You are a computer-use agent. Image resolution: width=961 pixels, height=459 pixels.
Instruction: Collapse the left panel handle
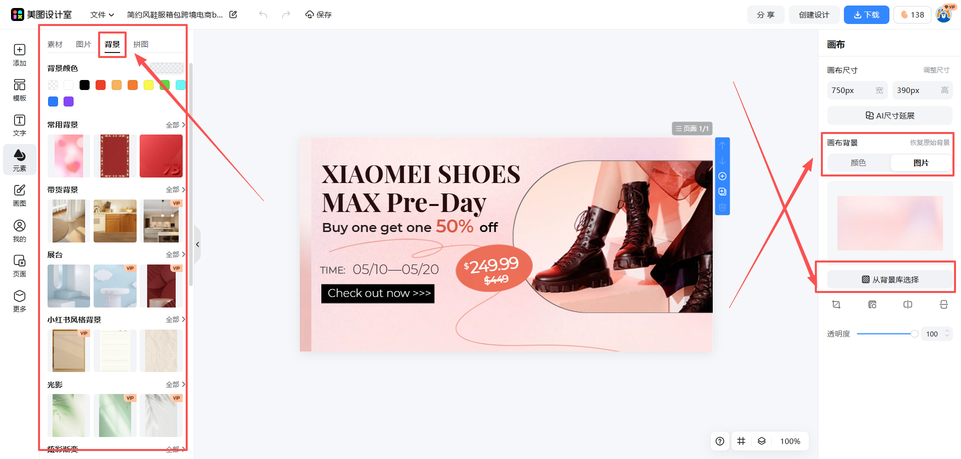pos(197,244)
